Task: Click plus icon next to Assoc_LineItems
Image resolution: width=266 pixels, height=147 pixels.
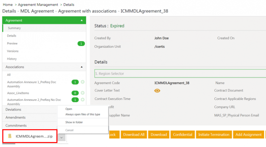Action: [x=82, y=93]
